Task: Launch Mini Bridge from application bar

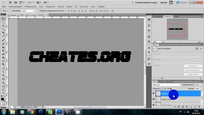Action: click(16, 2)
